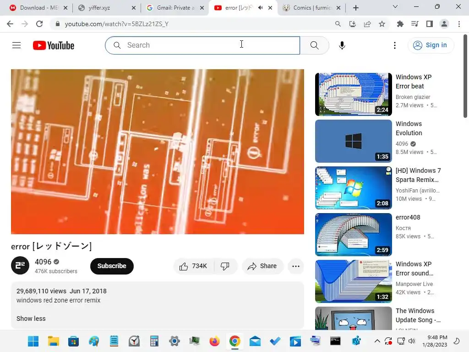Image resolution: width=469 pixels, height=352 pixels.
Task: Open Chrome extensions puzzle icon
Action: point(400,24)
